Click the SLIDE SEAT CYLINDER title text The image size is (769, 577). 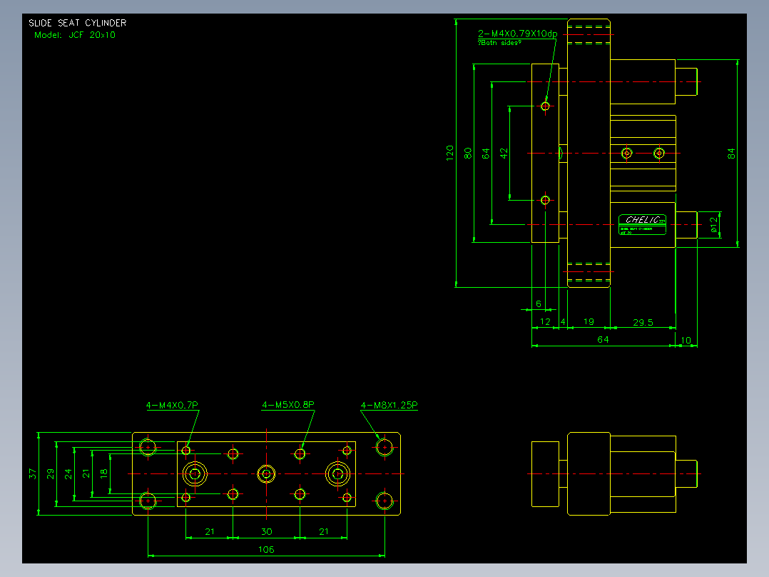tap(78, 23)
